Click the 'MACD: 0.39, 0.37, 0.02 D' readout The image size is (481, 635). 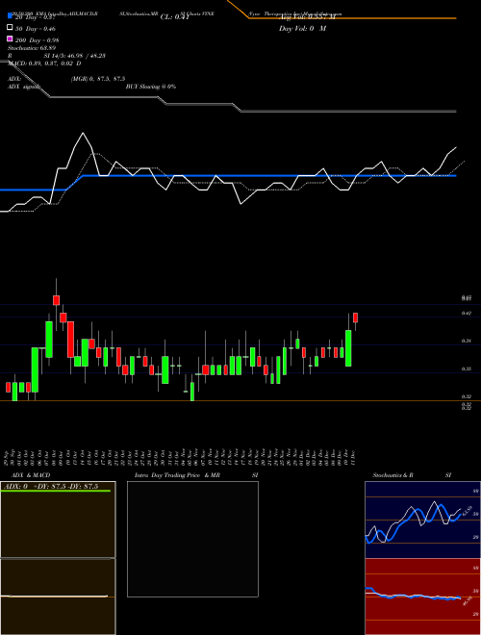[x=44, y=63]
